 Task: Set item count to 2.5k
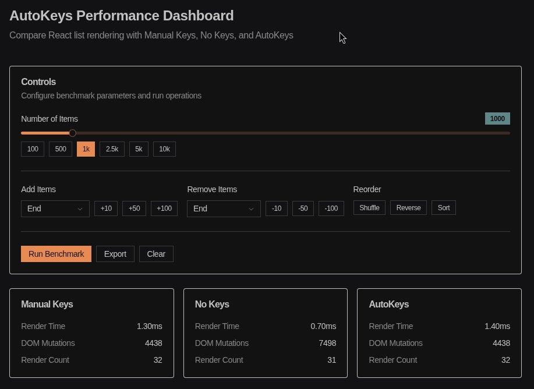click(x=112, y=149)
